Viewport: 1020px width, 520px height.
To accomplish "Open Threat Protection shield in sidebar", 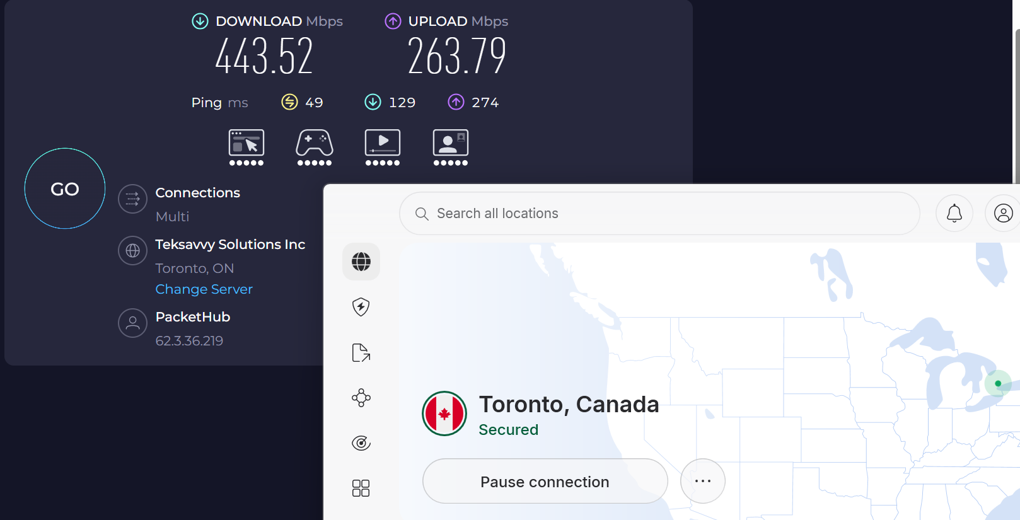I will [x=361, y=307].
